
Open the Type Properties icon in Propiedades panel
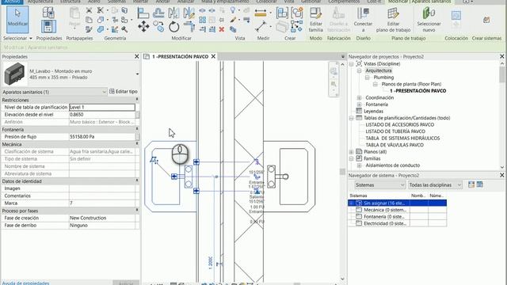pos(48,13)
